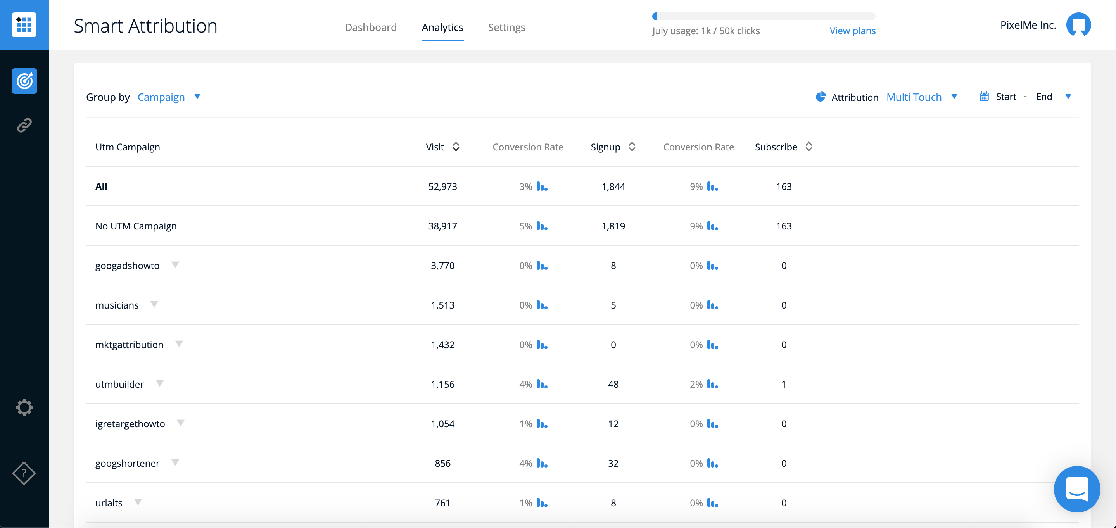Viewport: 1116px width, 528px height.
Task: Open the settings gear in sidebar
Action: [24, 407]
